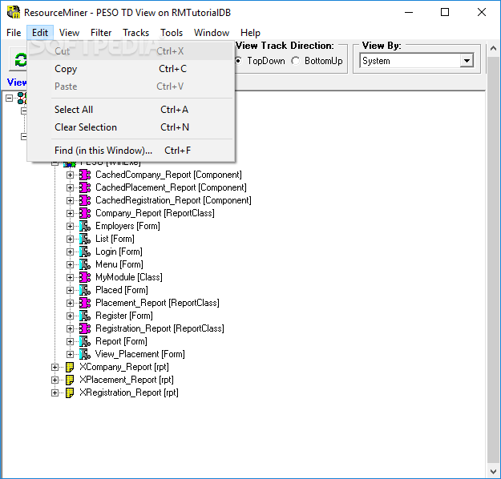Expand the Company_Report tree node
The image size is (501, 479).
[x=70, y=213]
